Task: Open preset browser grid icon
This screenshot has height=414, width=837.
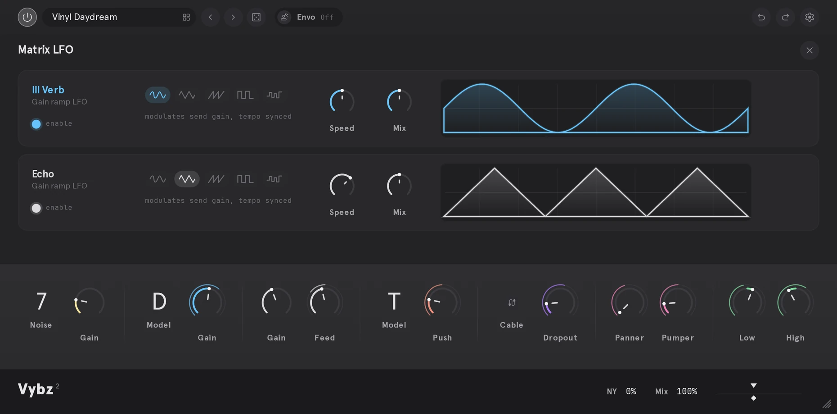Action: [x=186, y=17]
